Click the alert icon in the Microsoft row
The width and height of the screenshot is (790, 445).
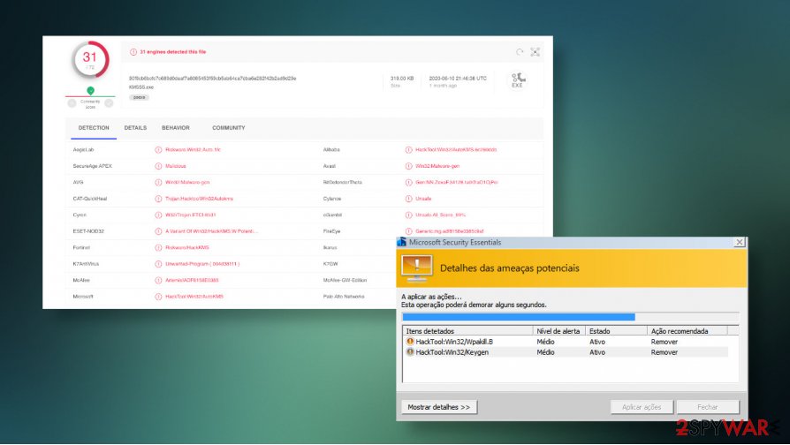pyautogui.click(x=158, y=297)
